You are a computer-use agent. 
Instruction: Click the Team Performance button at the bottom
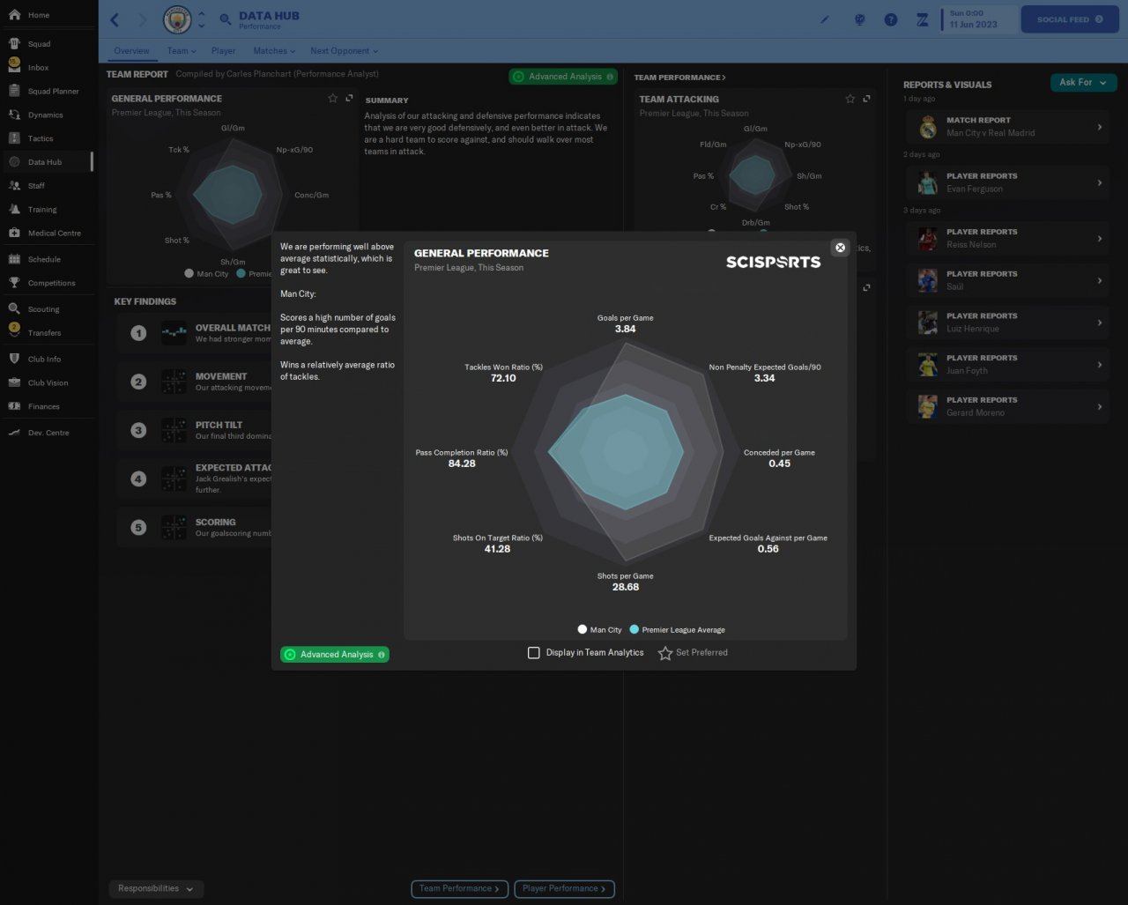point(460,889)
